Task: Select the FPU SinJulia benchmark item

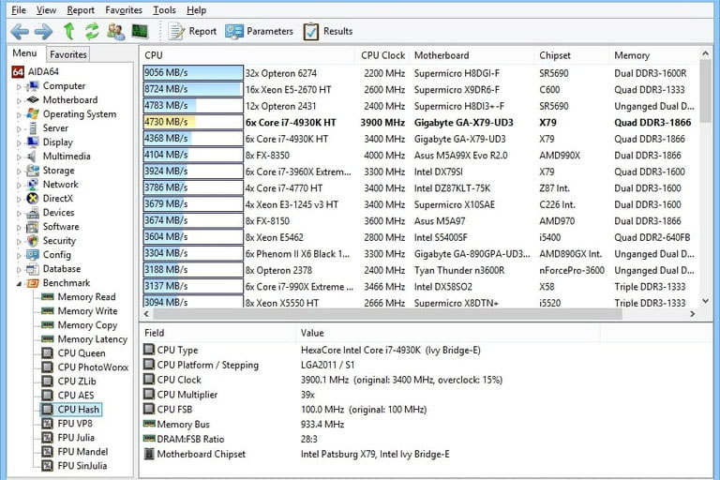Action: pyautogui.click(x=74, y=466)
